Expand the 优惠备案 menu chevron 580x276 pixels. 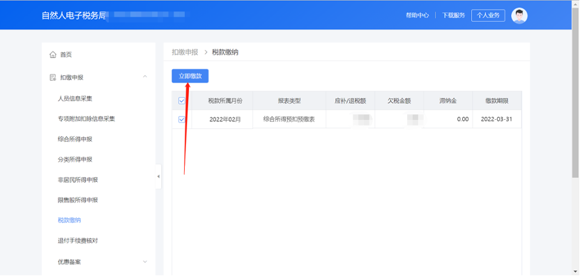pos(145,261)
